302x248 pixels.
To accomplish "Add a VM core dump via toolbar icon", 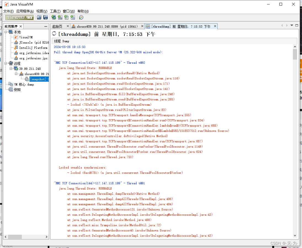I will pos(66,17).
